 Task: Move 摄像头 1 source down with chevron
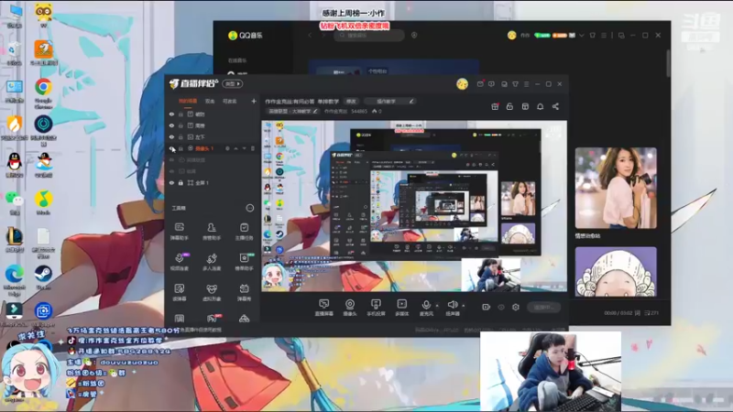(244, 148)
